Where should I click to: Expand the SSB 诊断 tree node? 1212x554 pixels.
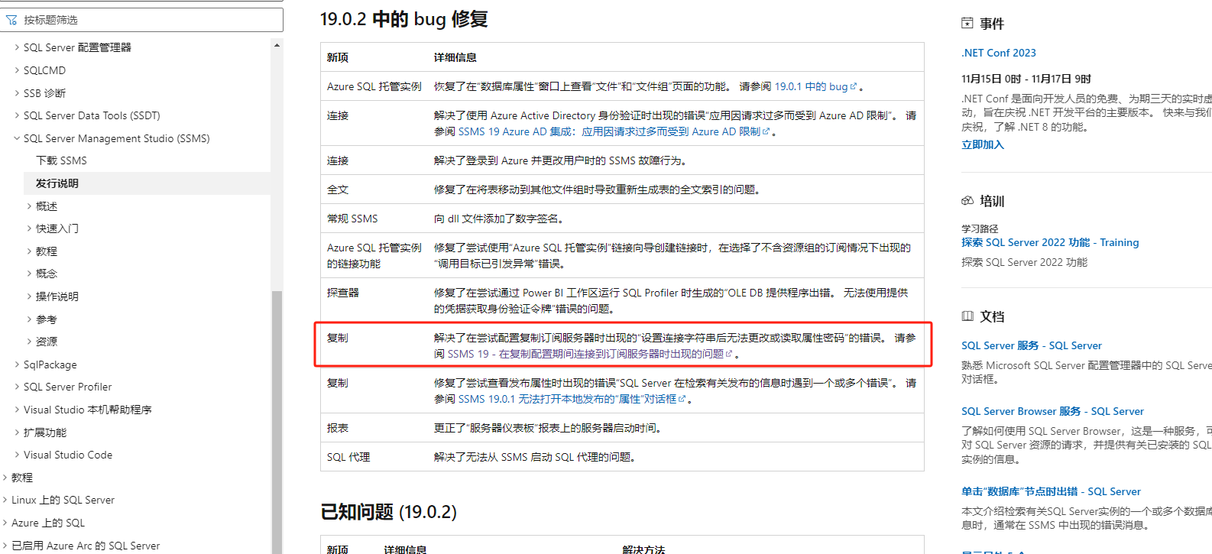pos(17,93)
